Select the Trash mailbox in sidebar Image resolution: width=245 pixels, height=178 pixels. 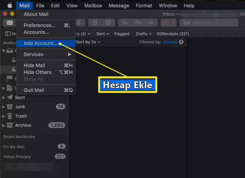(21, 116)
